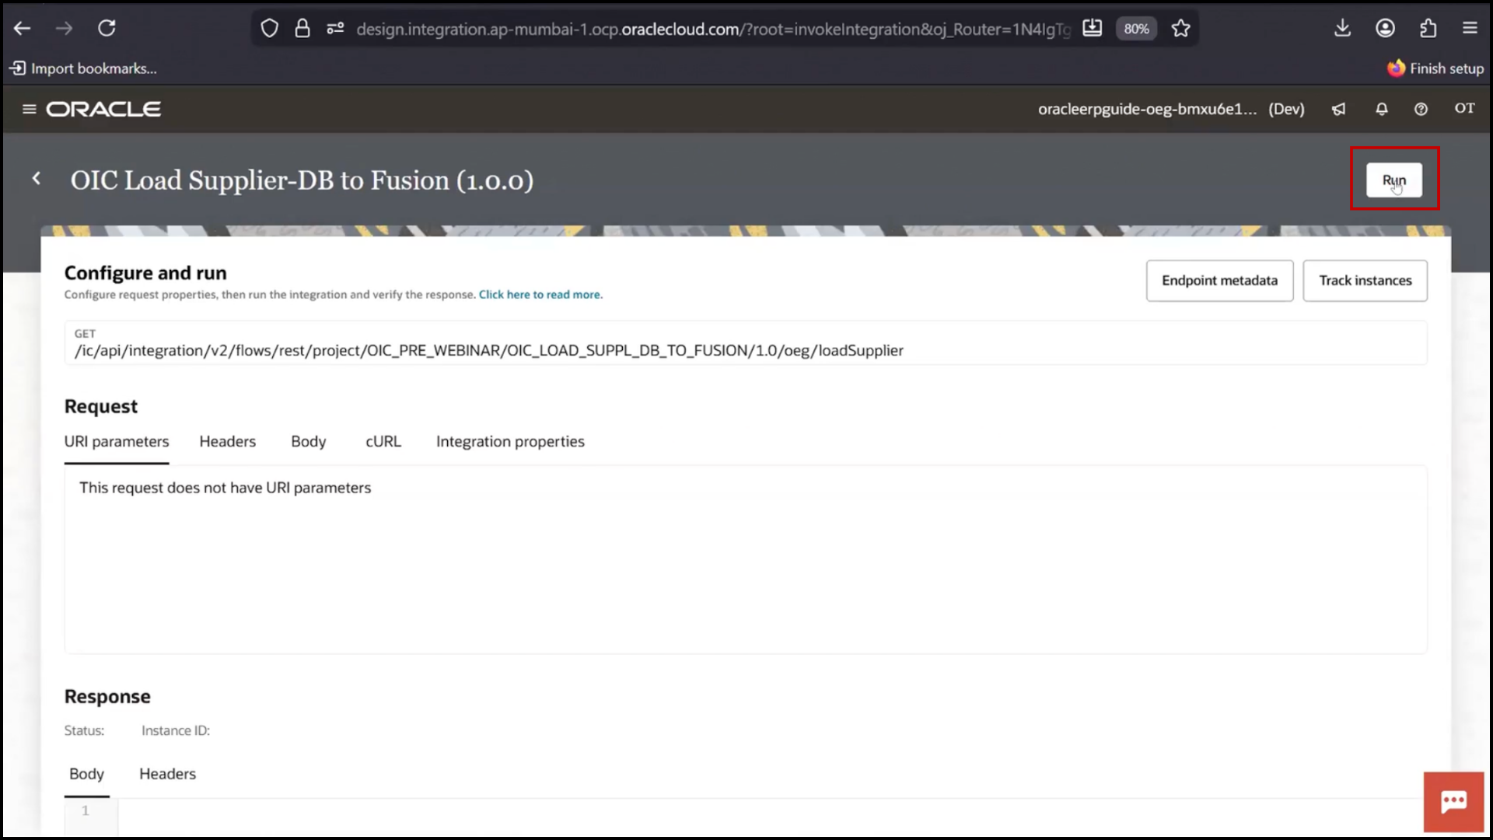
Task: Open the Oracle navigation hamburger menu
Action: click(29, 109)
